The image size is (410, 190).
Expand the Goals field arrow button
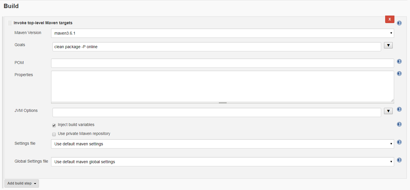click(x=388, y=45)
